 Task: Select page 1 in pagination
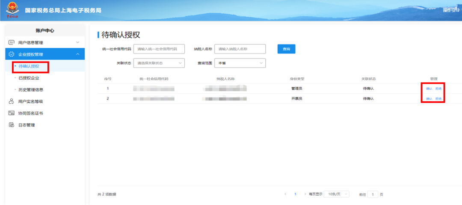[x=295, y=194]
